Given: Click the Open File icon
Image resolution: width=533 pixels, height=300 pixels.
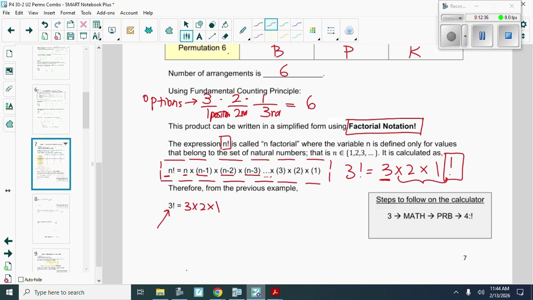Looking at the screenshot, I should pos(70,25).
